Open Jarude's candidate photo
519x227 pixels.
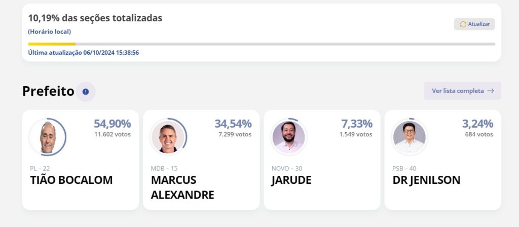289,137
